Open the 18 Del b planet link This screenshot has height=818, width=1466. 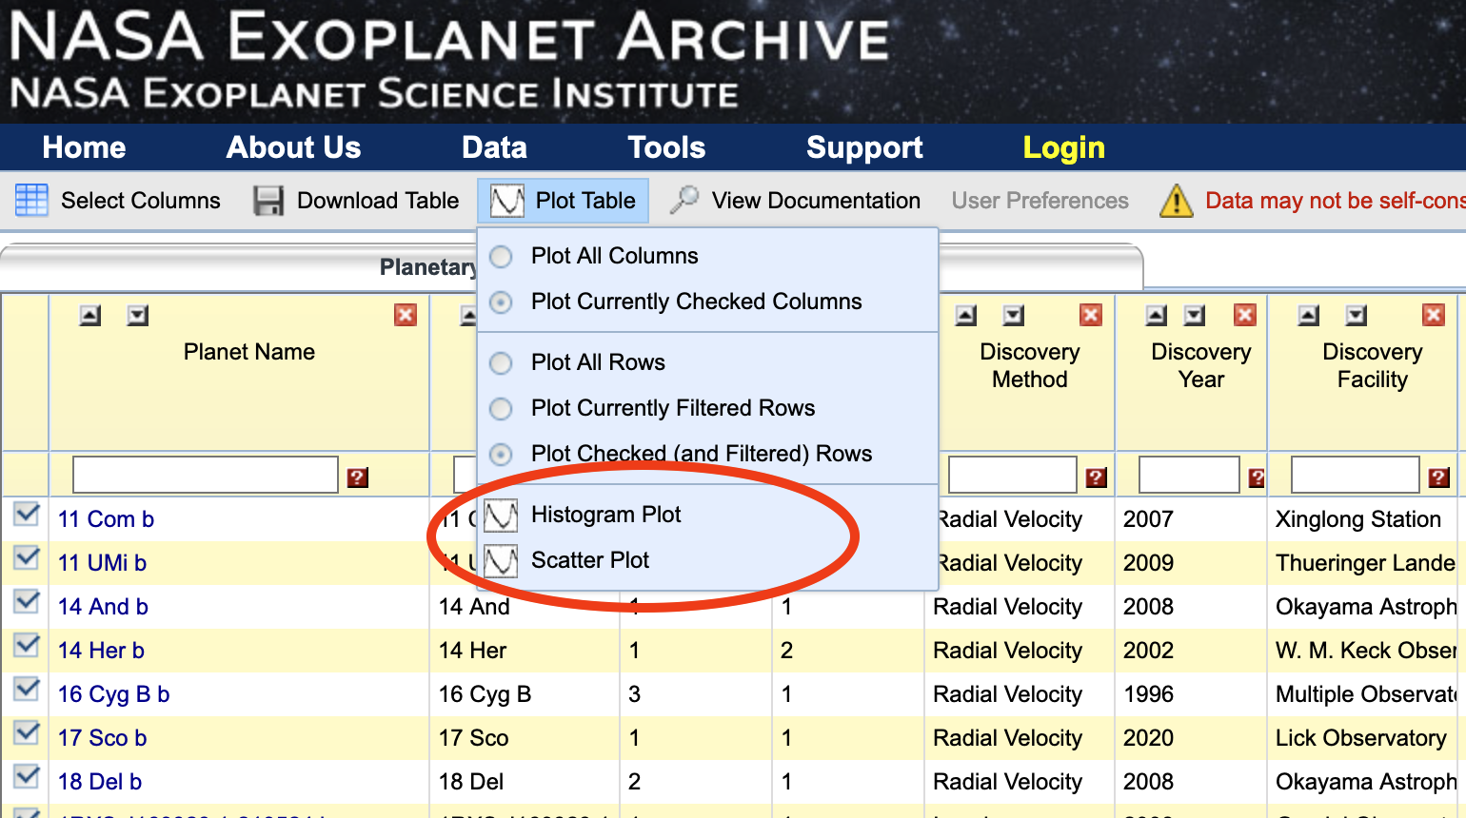(100, 782)
